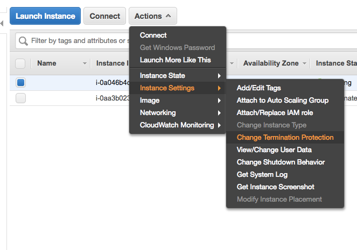Screen dimensions: 357x250
Task: Click the Name column sort arrow
Action: 85,63
